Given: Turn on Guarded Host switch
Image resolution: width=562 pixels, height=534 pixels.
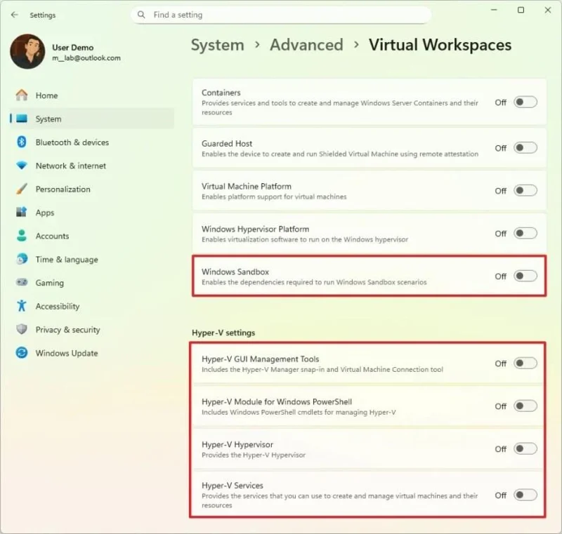Looking at the screenshot, I should [525, 147].
